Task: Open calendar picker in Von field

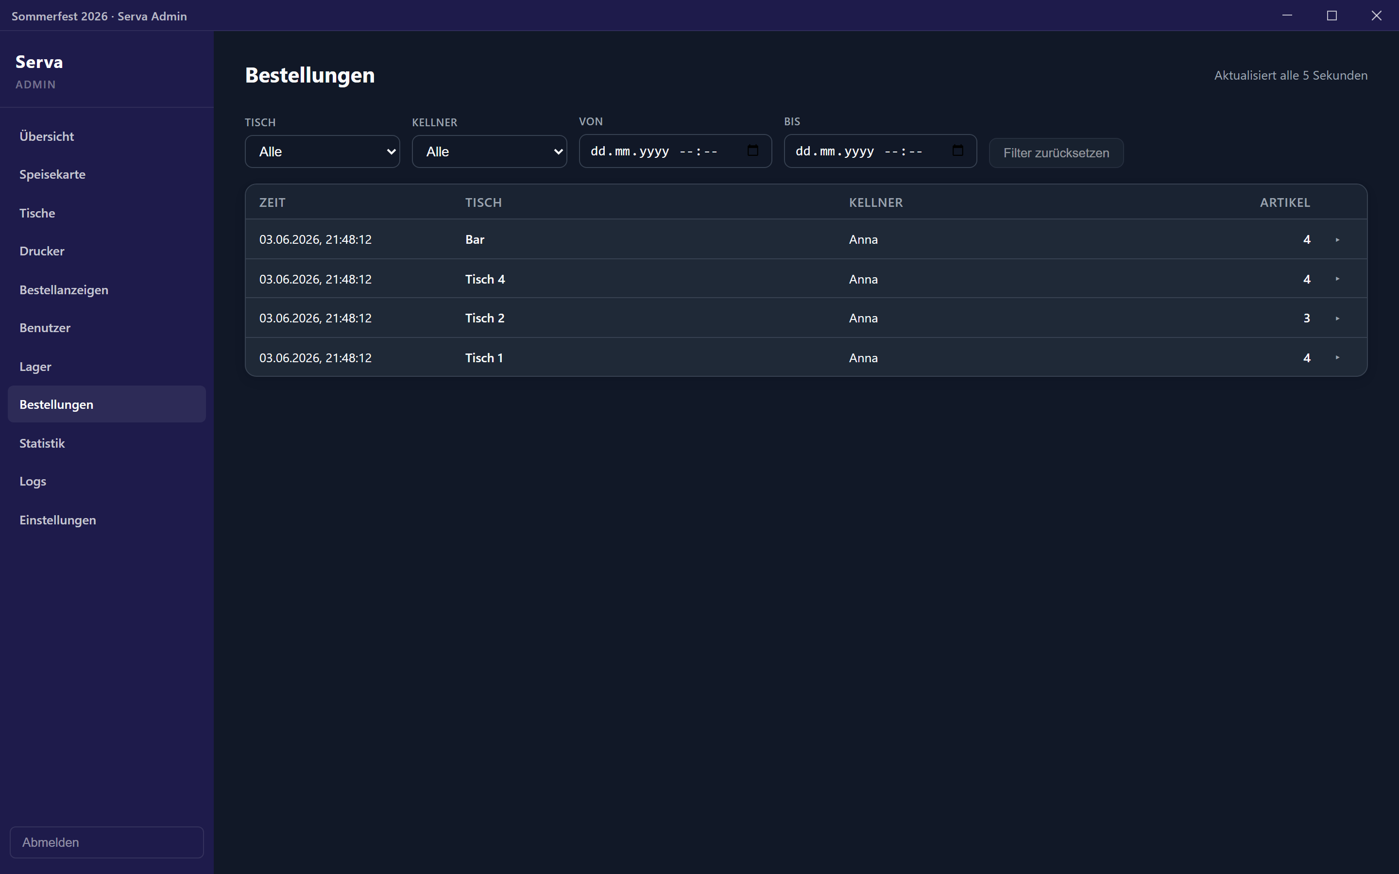Action: click(x=752, y=151)
